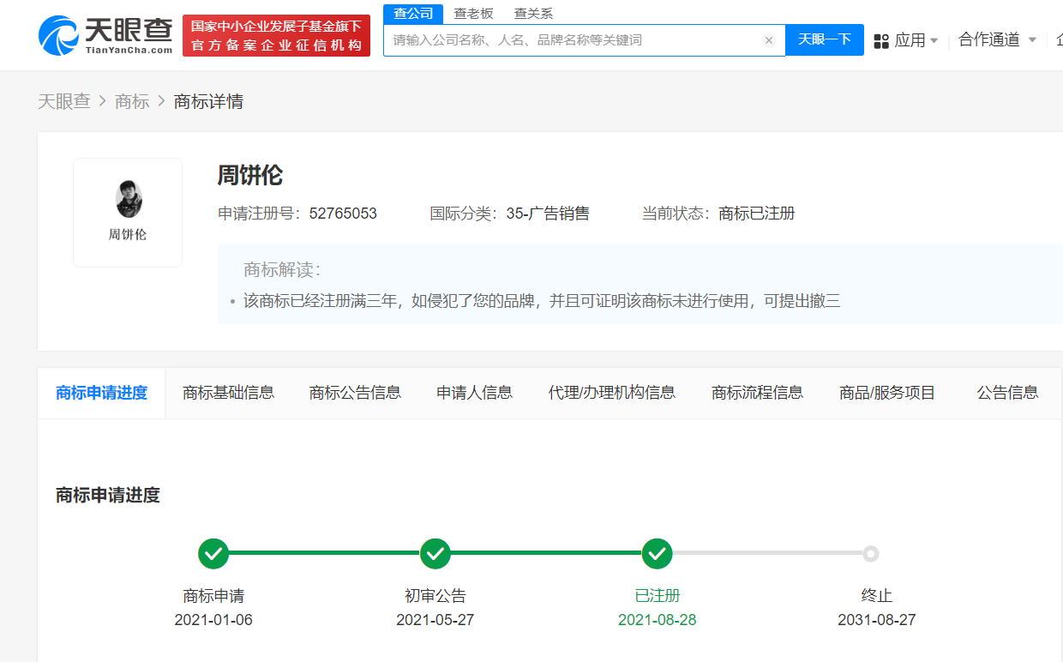Image resolution: width=1063 pixels, height=662 pixels.
Task: Switch to 查关系 search tab
Action: (533, 14)
